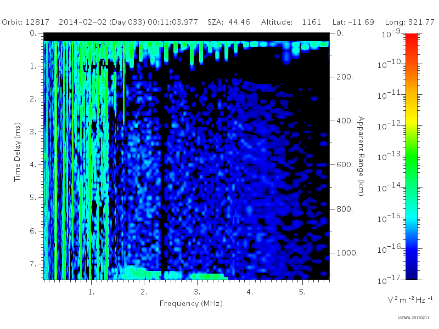
Task: Click the 10^-17 color scale label
Action: (x=389, y=279)
